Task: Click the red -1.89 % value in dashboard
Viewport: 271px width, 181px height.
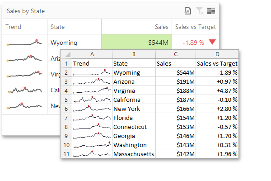Action: coord(193,43)
